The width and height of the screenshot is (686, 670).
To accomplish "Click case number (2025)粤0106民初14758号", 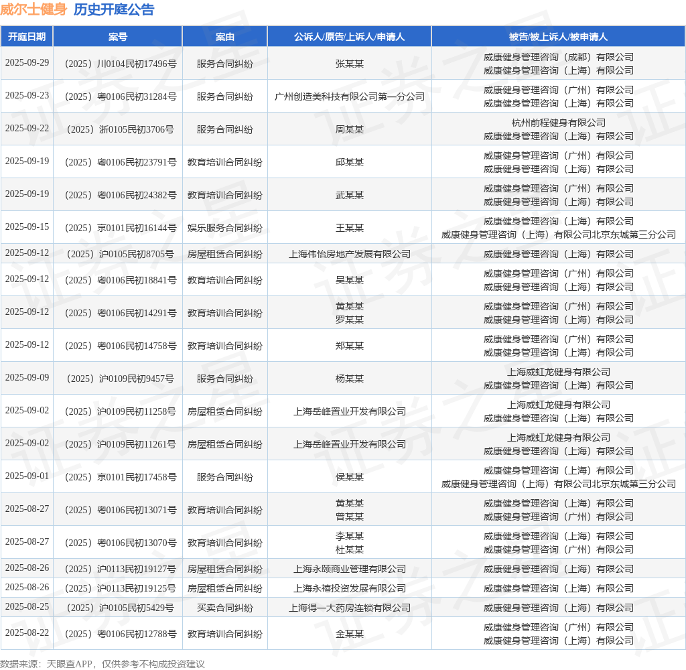I will (x=121, y=346).
